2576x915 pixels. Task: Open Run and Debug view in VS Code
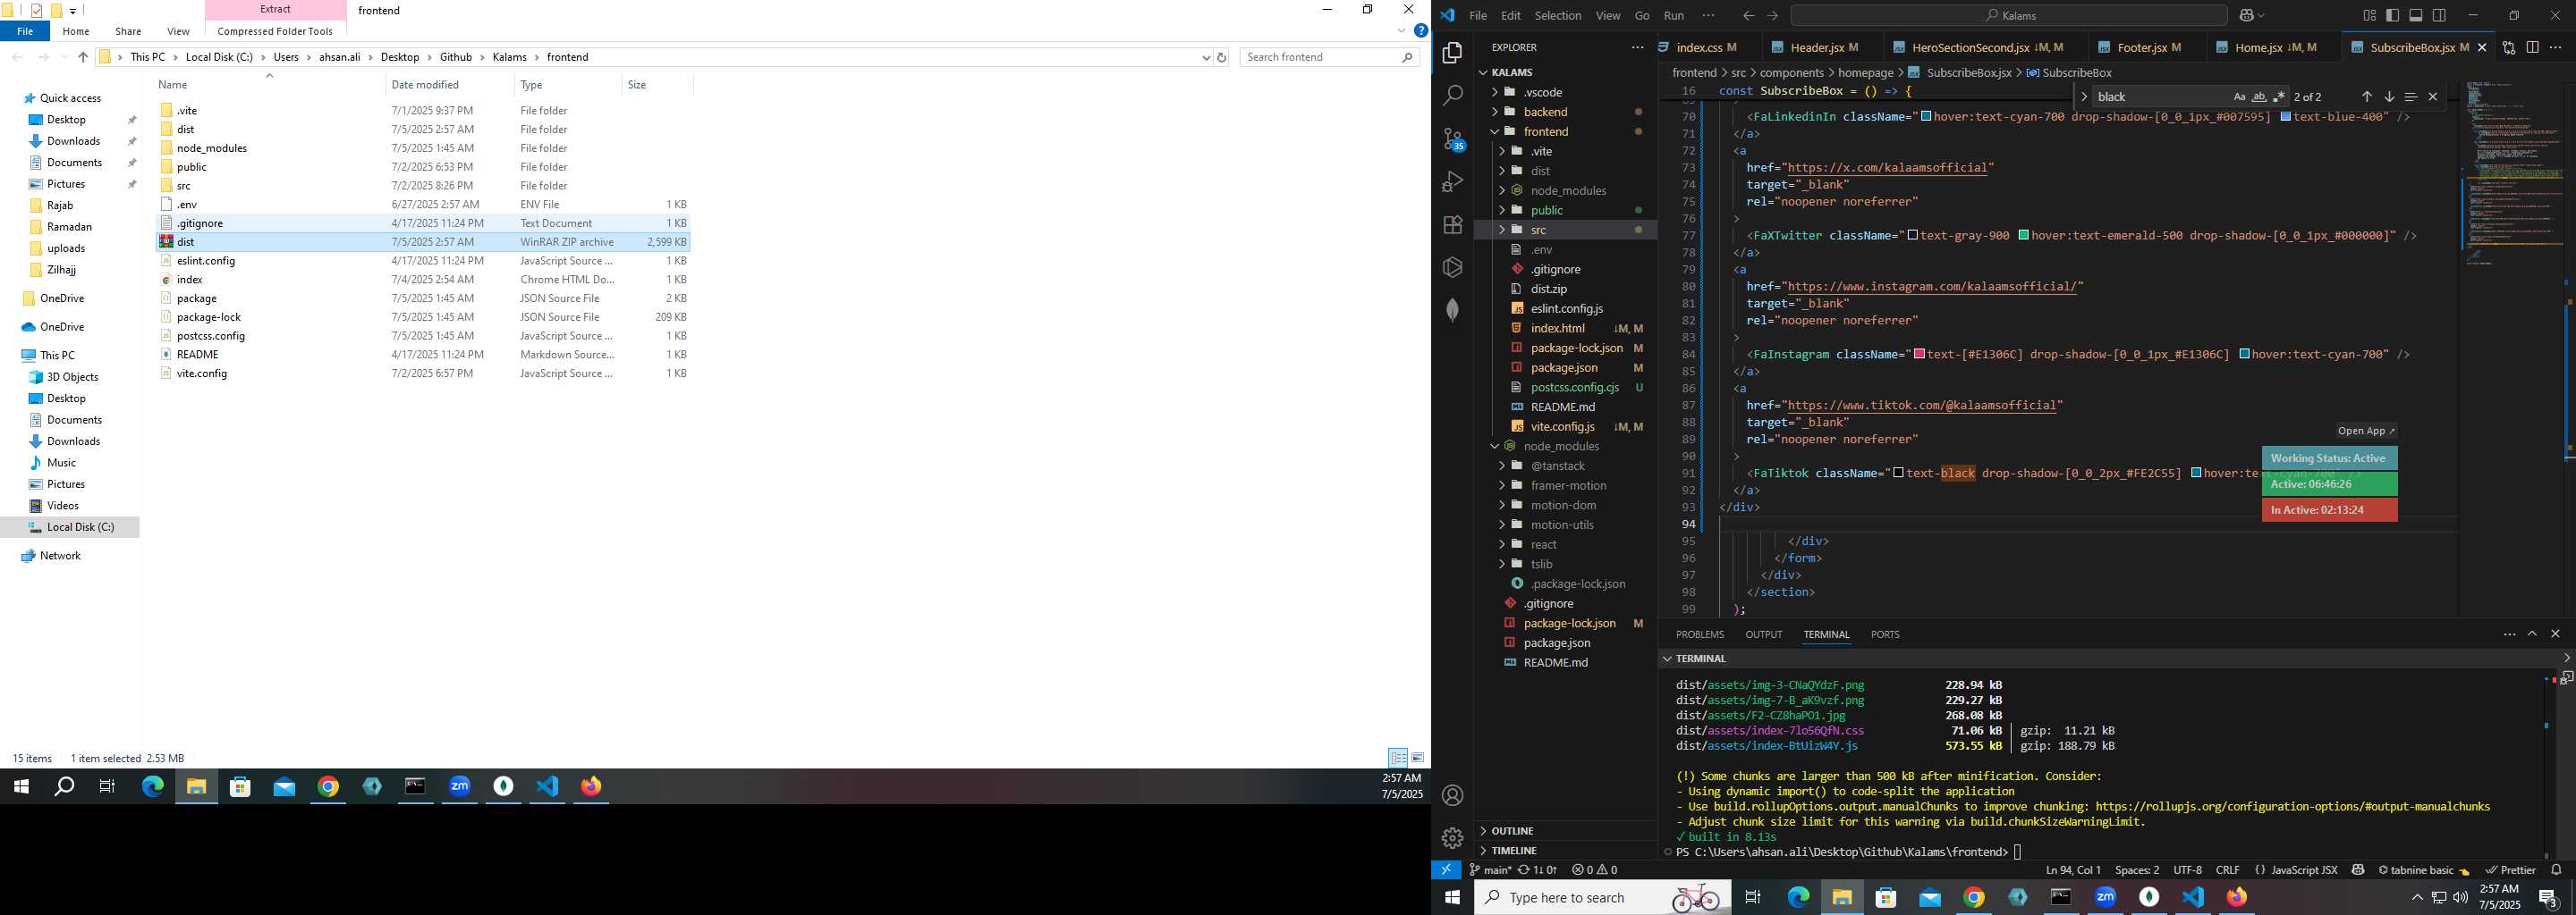click(x=1452, y=181)
